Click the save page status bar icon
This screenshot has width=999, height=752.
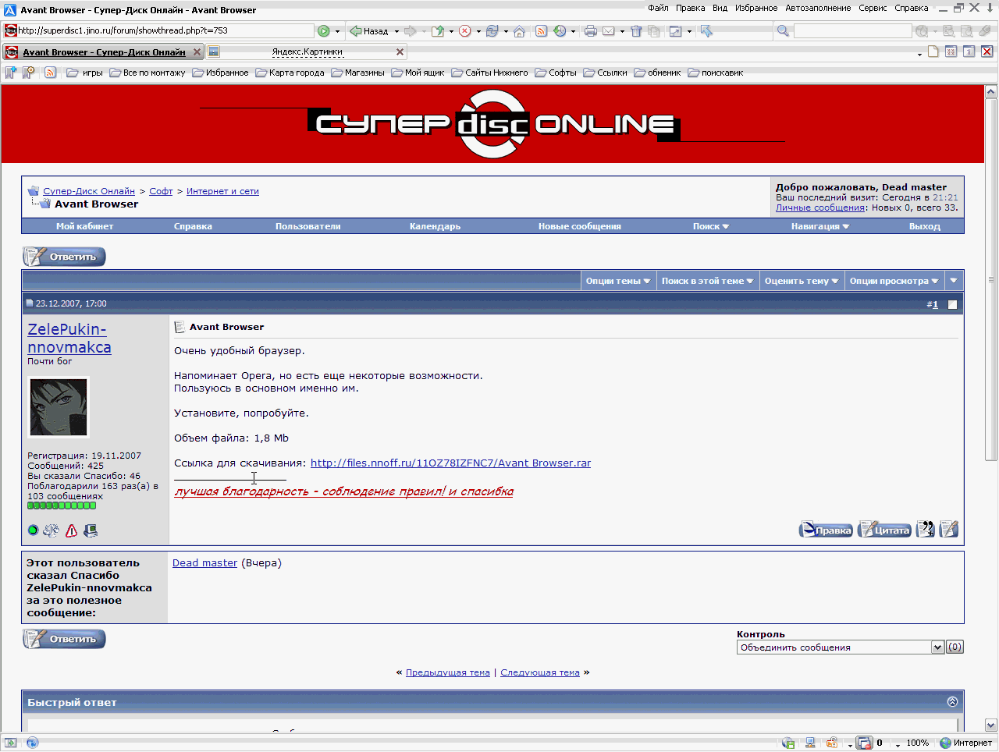pos(788,743)
